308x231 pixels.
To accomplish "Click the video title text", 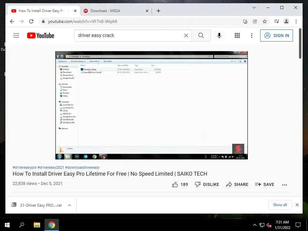I will click(x=110, y=174).
